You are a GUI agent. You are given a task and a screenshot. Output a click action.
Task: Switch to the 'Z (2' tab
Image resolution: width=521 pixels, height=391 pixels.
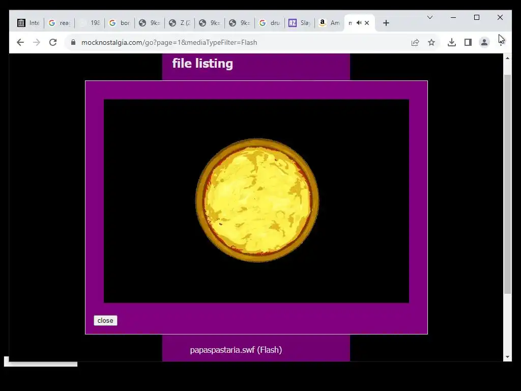[x=180, y=23]
